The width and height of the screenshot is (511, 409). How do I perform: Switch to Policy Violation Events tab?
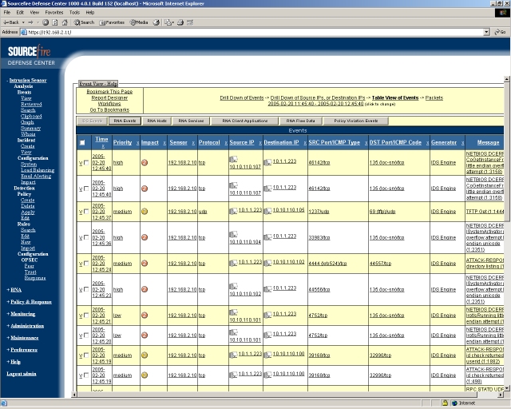(356, 121)
